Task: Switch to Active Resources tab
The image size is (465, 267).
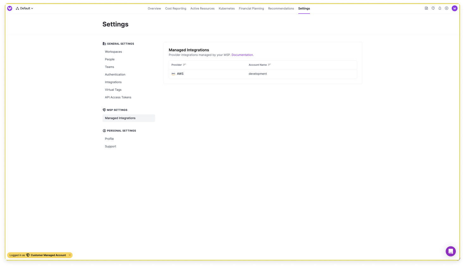Action: (x=202, y=9)
